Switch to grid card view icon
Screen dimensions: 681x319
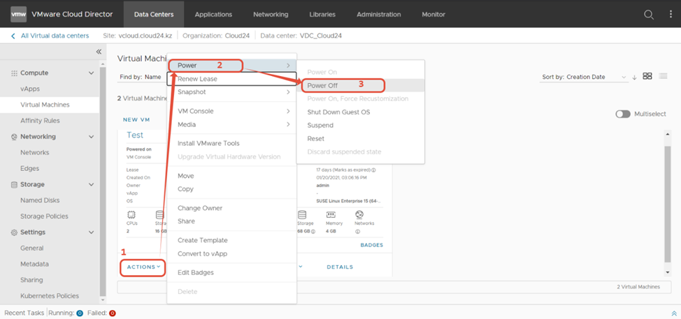coord(647,76)
